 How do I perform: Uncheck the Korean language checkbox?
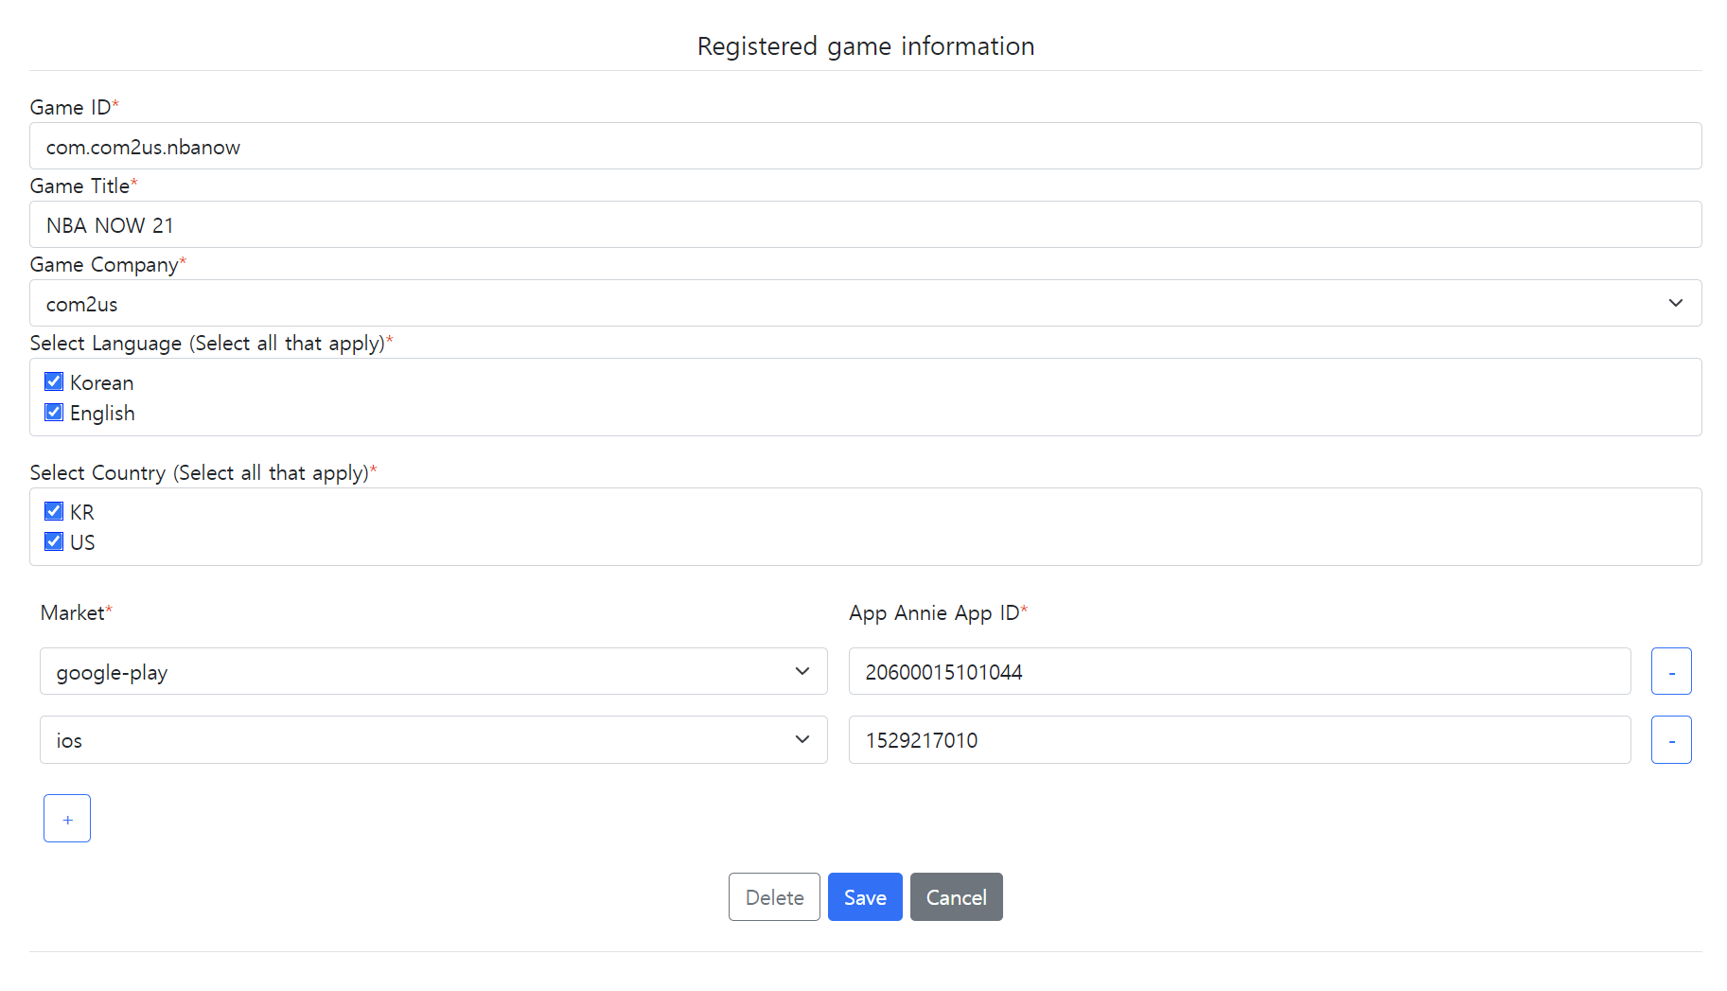tap(54, 381)
